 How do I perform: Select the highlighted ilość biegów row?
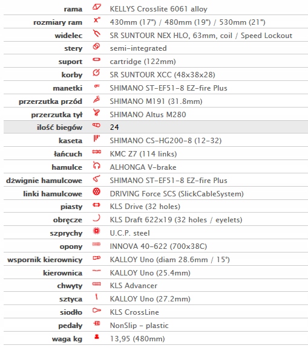coord(156,127)
